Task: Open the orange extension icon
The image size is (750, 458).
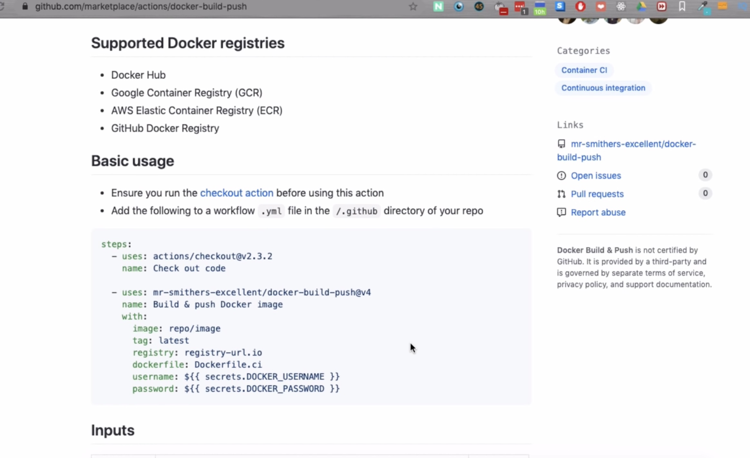Action: point(723,6)
